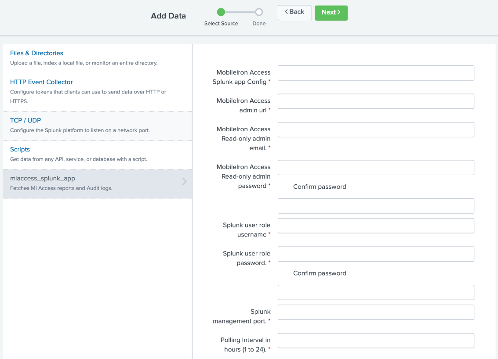The width and height of the screenshot is (498, 359).
Task: Click the green Next button
Action: [x=331, y=13]
